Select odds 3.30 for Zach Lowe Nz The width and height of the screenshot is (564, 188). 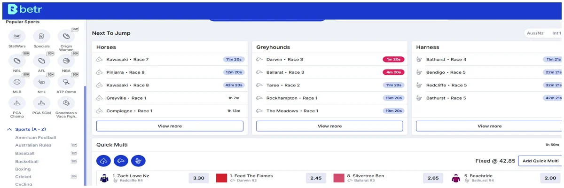[199, 178]
